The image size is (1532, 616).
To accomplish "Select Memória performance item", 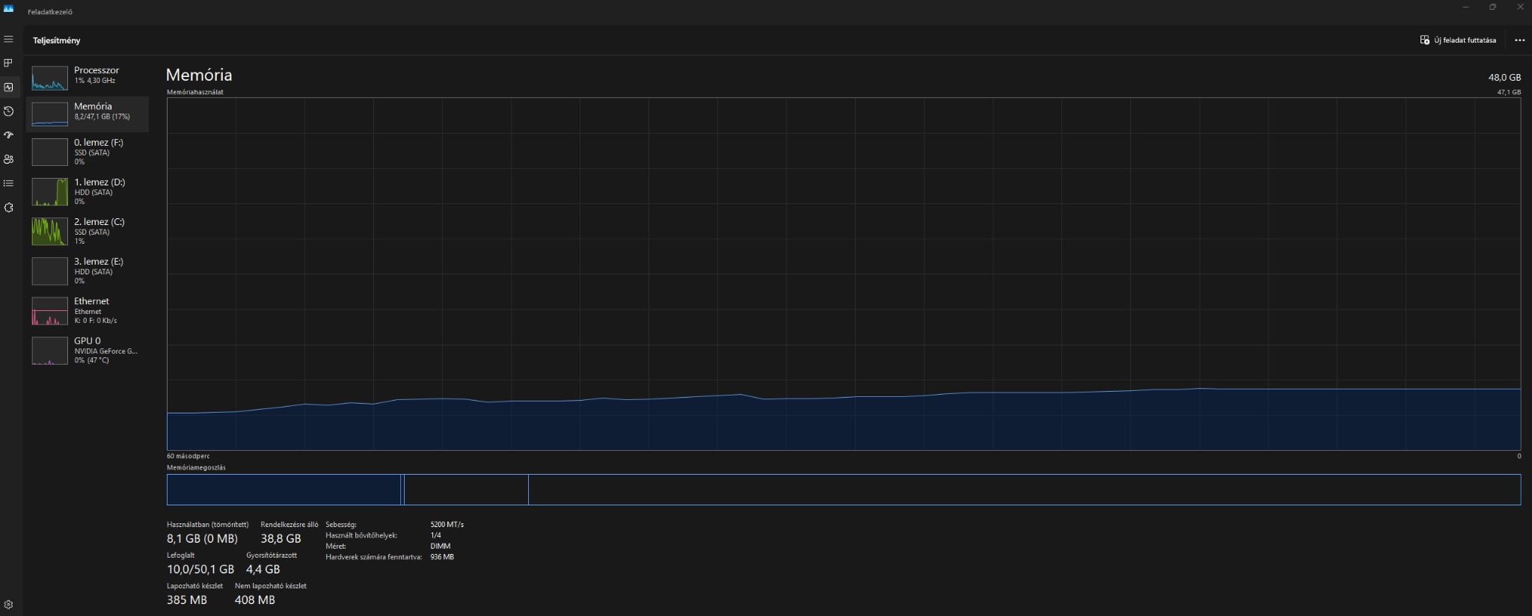I will (x=88, y=114).
